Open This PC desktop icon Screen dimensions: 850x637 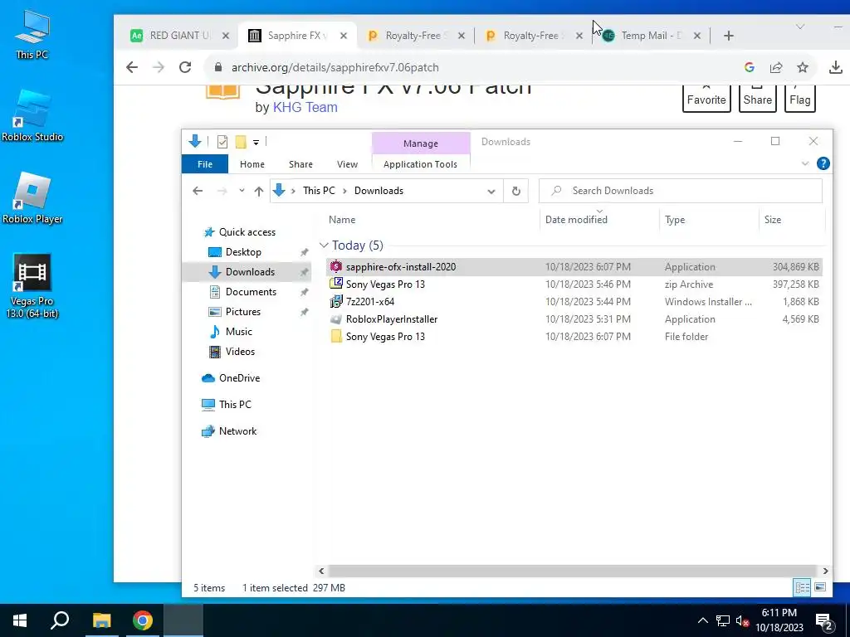tap(32, 34)
